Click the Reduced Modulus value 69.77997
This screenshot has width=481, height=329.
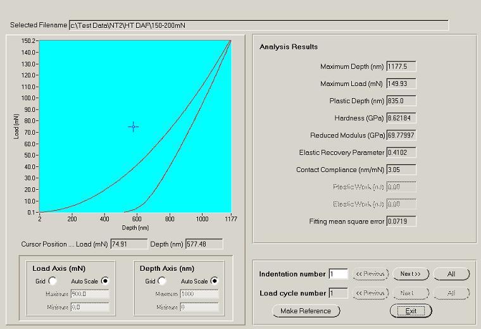tap(401, 135)
